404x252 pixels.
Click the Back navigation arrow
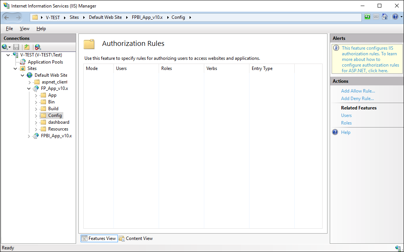click(x=7, y=17)
